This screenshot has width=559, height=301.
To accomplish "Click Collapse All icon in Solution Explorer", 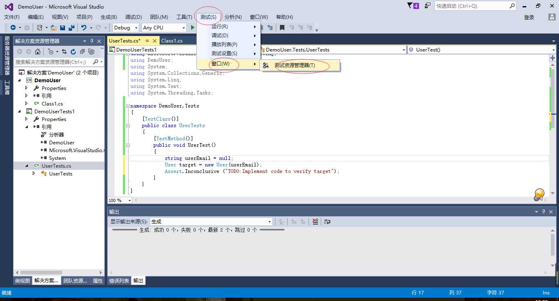I will 82,52.
